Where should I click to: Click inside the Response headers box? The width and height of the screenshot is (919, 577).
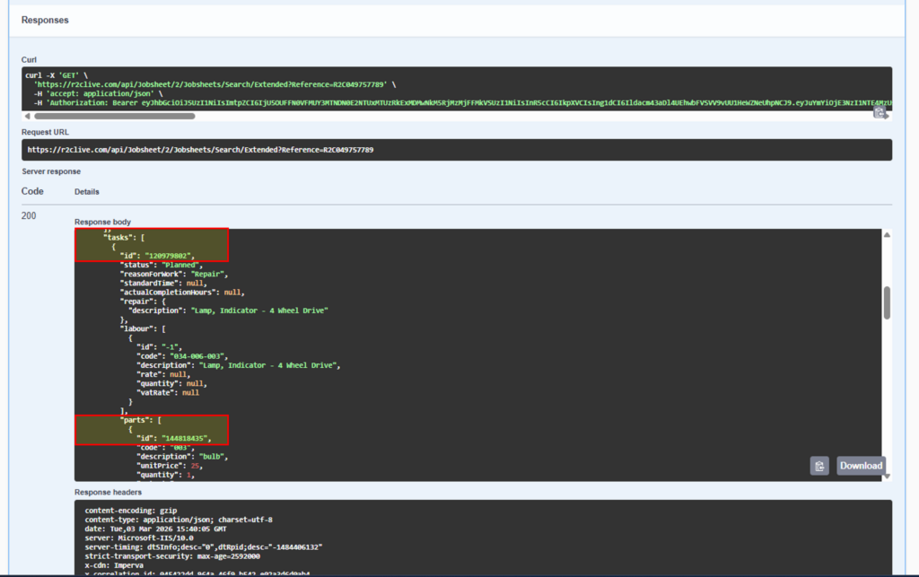tap(449, 538)
